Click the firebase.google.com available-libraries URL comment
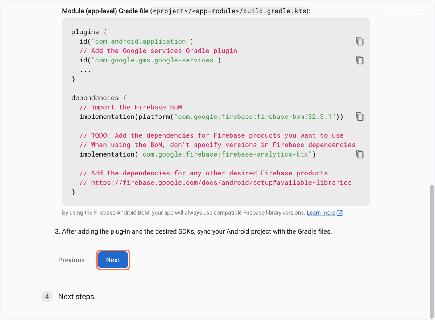This screenshot has height=320, width=435. click(x=216, y=182)
